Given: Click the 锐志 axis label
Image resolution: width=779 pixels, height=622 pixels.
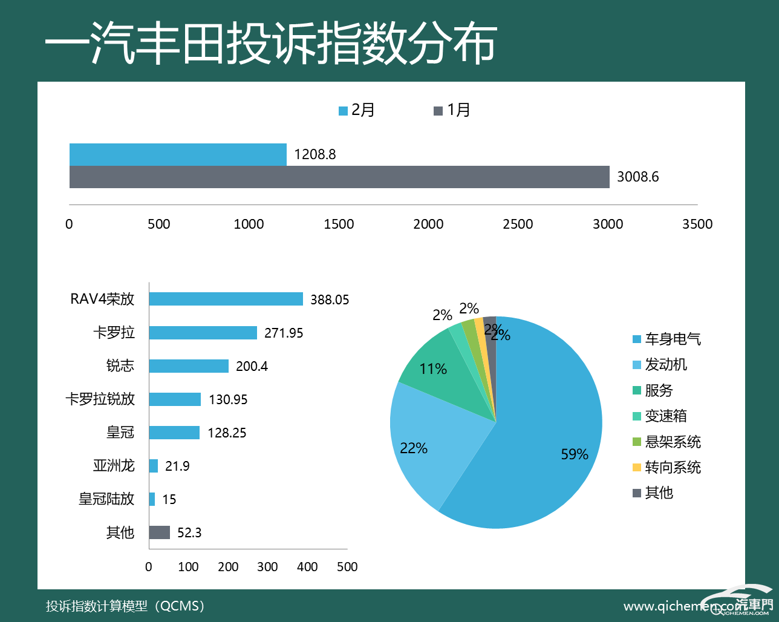Looking at the screenshot, I should (x=120, y=366).
